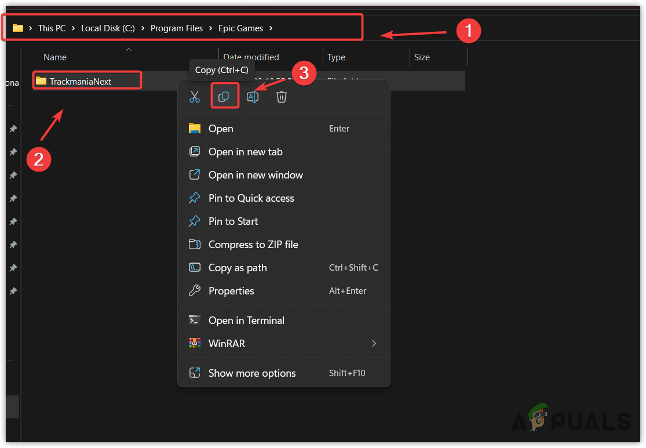
Task: Select Open in new tab
Action: (284, 152)
